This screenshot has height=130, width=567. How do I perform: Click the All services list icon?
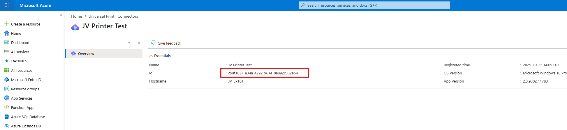tap(7, 52)
